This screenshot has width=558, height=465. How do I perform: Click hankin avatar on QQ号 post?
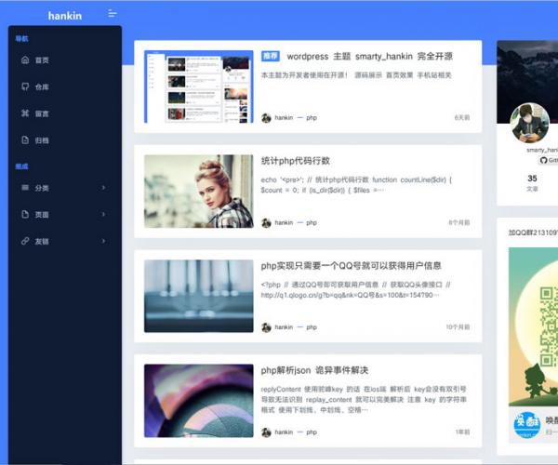266,327
